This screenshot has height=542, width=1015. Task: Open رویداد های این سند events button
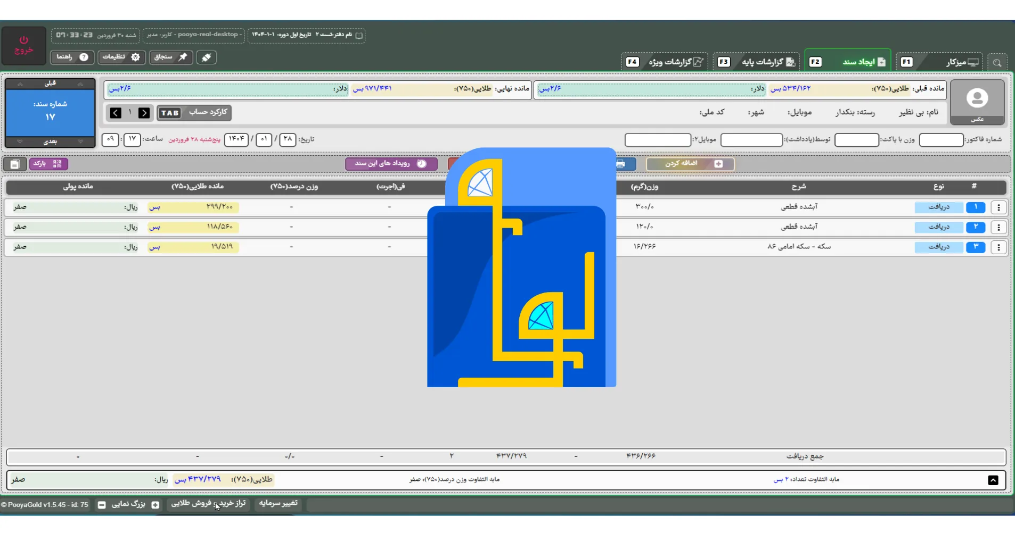tap(391, 164)
